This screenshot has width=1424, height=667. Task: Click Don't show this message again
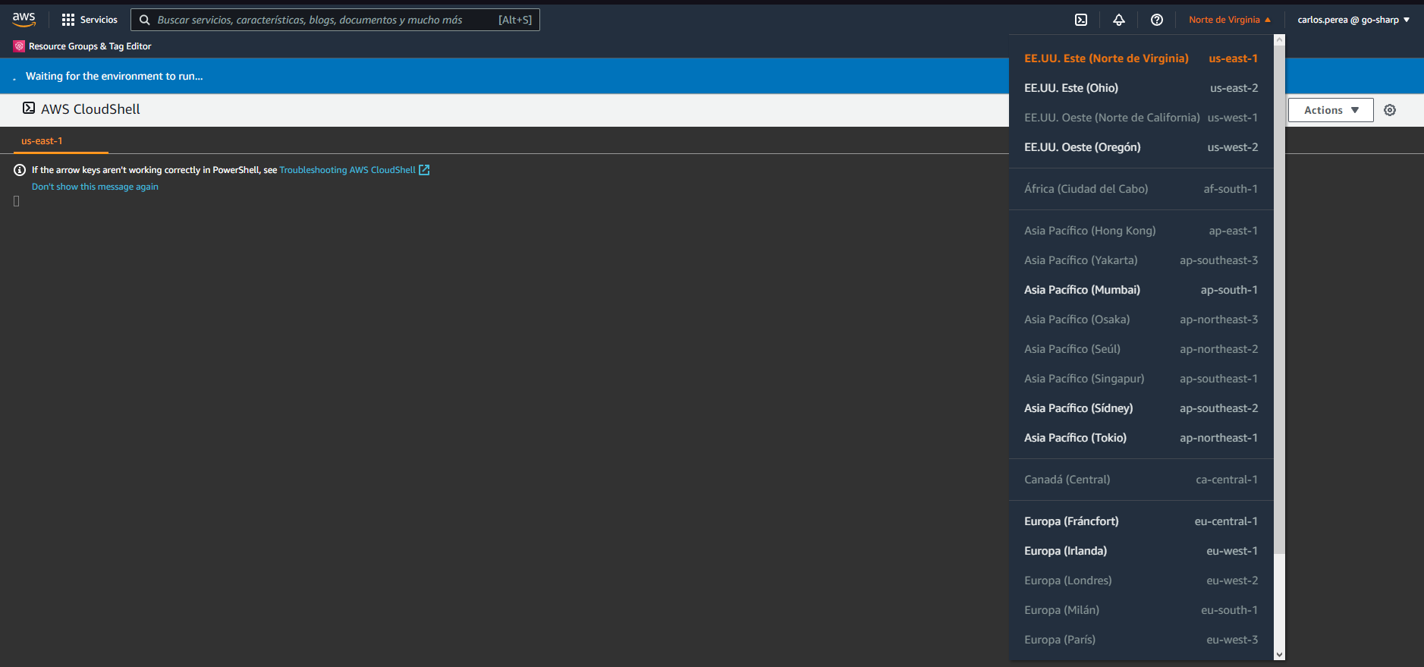pos(95,187)
